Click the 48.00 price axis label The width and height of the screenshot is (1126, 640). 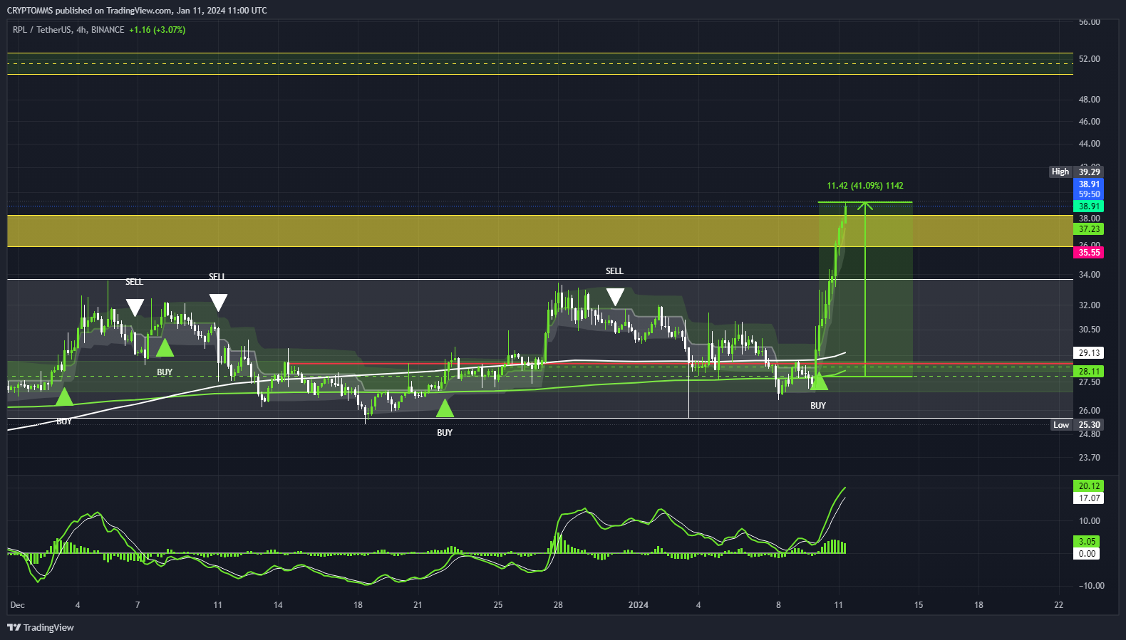pyautogui.click(x=1089, y=100)
